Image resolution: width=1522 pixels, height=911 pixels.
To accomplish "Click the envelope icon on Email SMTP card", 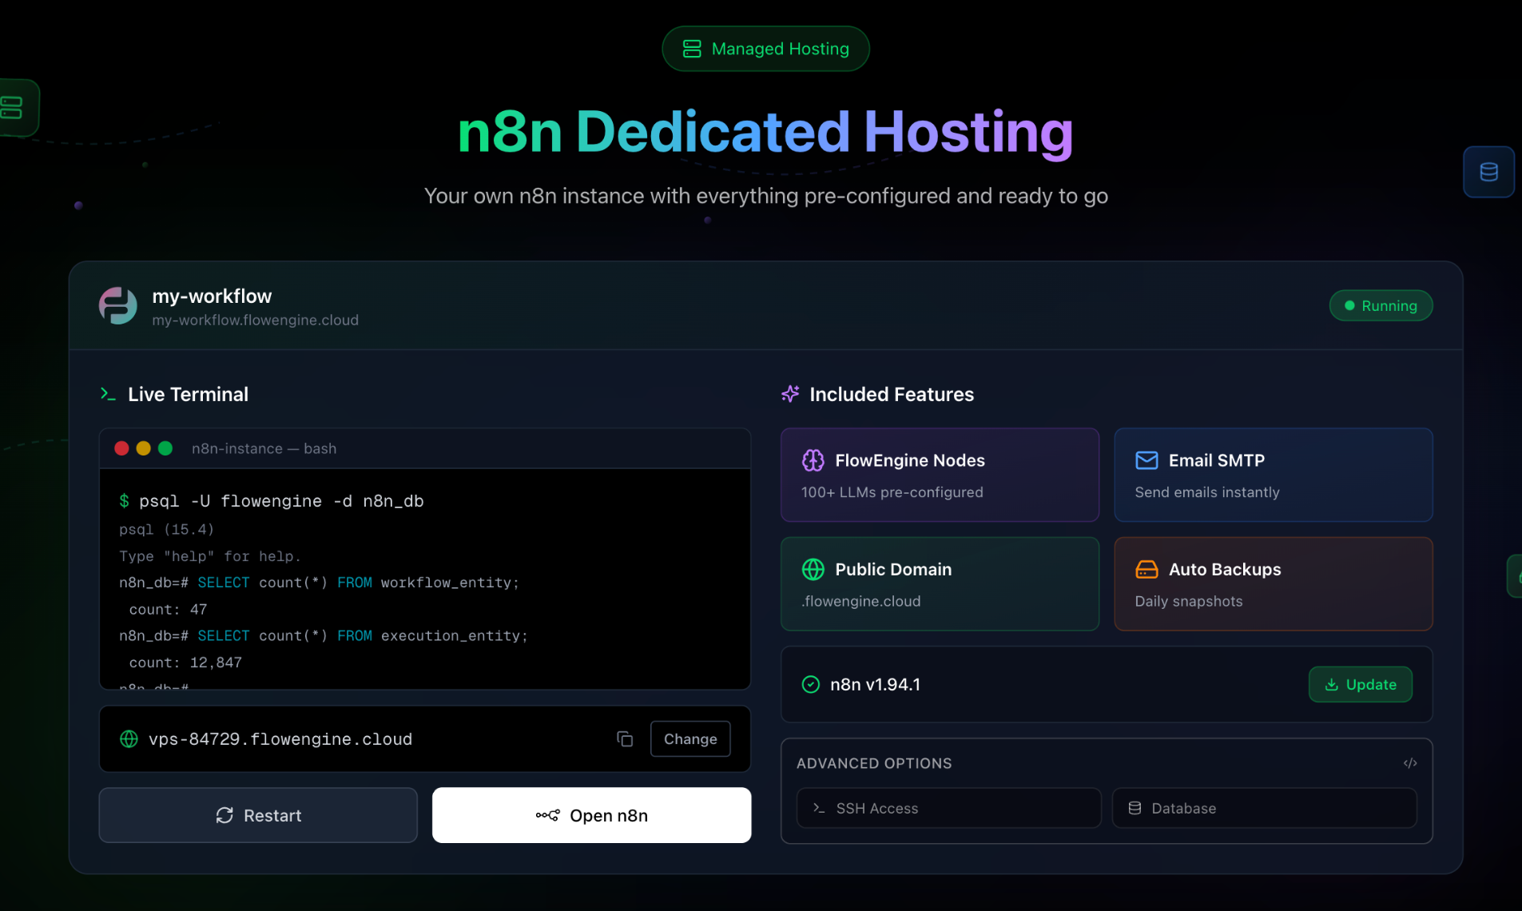I will click(x=1146, y=459).
